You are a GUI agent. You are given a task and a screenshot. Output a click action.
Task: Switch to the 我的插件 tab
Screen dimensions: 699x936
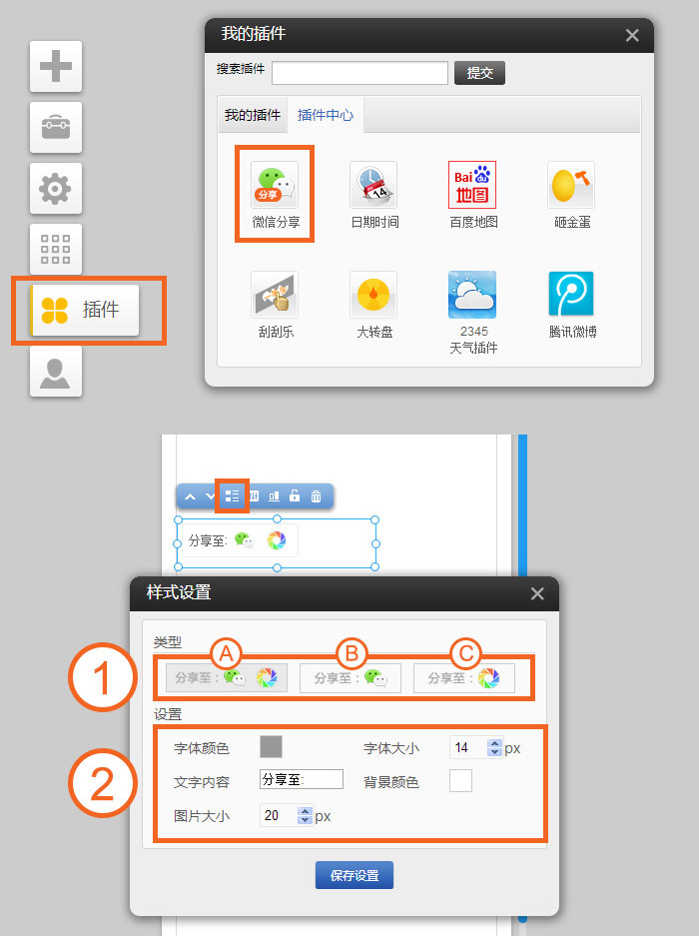tap(252, 115)
